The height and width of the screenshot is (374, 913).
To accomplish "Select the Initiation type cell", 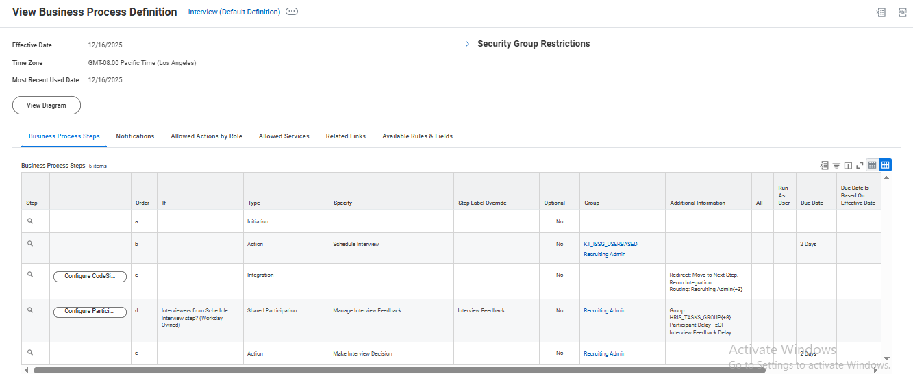I will (x=286, y=221).
